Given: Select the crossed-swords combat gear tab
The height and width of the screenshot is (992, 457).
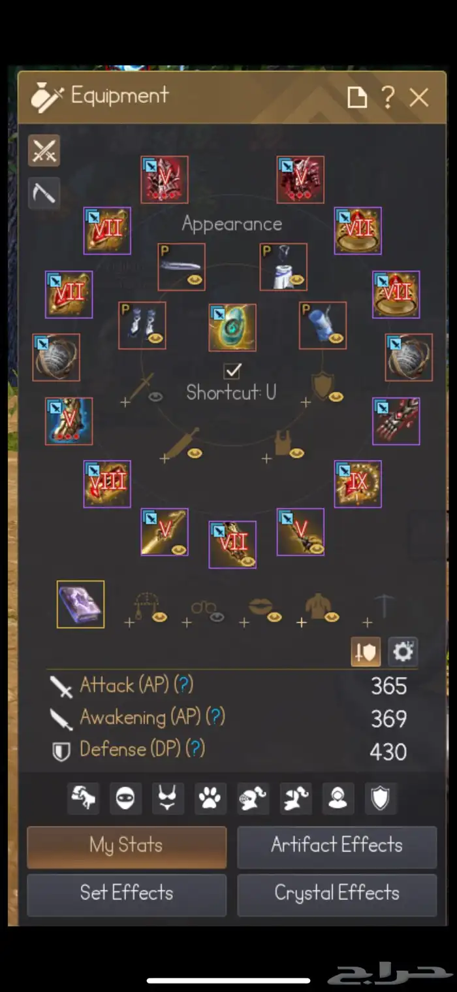Looking at the screenshot, I should pos(44,150).
